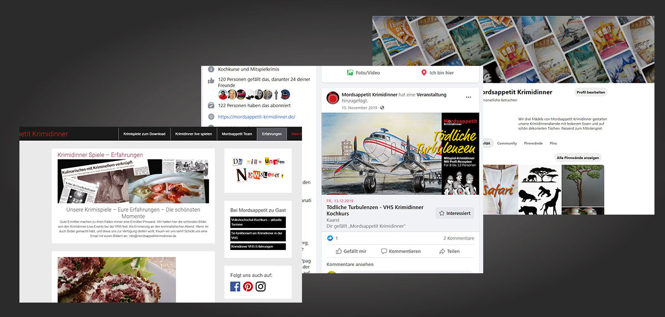Viewport: 665px width, 317px height.
Task: Click the 'Newsletter' ransom-letter banner image
Action: click(x=258, y=169)
